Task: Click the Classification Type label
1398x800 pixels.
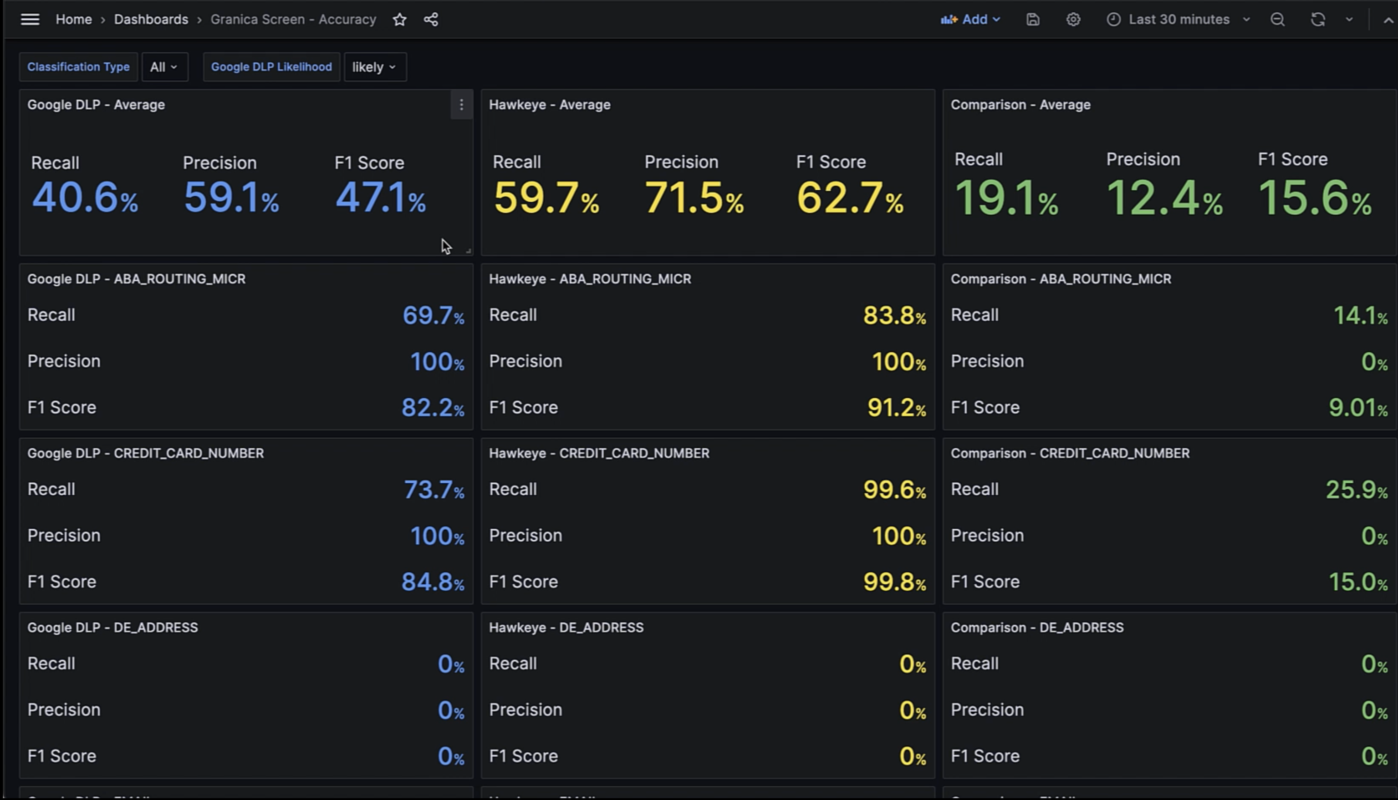Action: click(79, 67)
